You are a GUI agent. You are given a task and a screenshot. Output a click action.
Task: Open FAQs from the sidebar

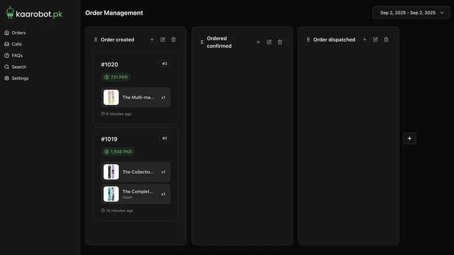pyautogui.click(x=13, y=56)
